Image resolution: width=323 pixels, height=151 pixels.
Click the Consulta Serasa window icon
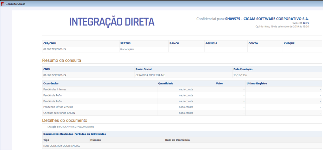[3, 4]
